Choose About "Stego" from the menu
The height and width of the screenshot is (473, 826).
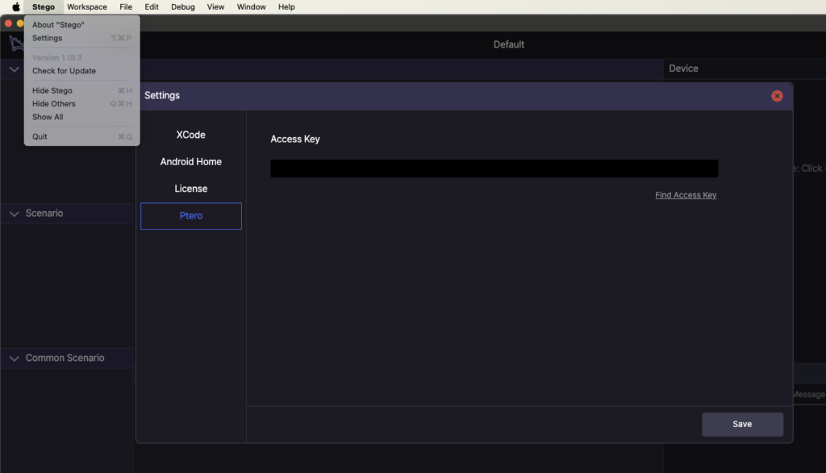81,25
